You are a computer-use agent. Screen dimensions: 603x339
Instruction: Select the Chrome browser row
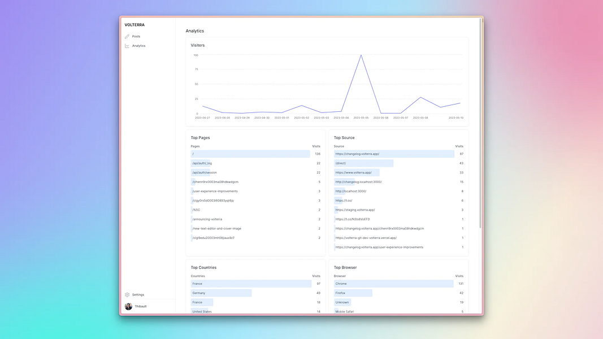pos(398,284)
